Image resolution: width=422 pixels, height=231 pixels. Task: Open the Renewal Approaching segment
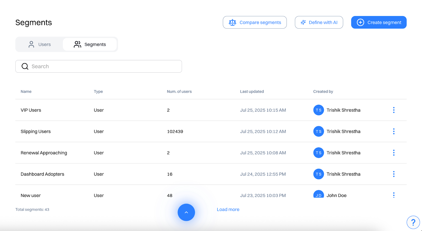[x=44, y=153]
